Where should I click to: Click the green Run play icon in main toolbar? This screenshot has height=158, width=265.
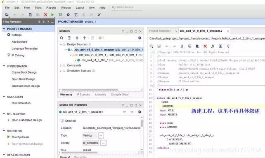tap(52, 15)
